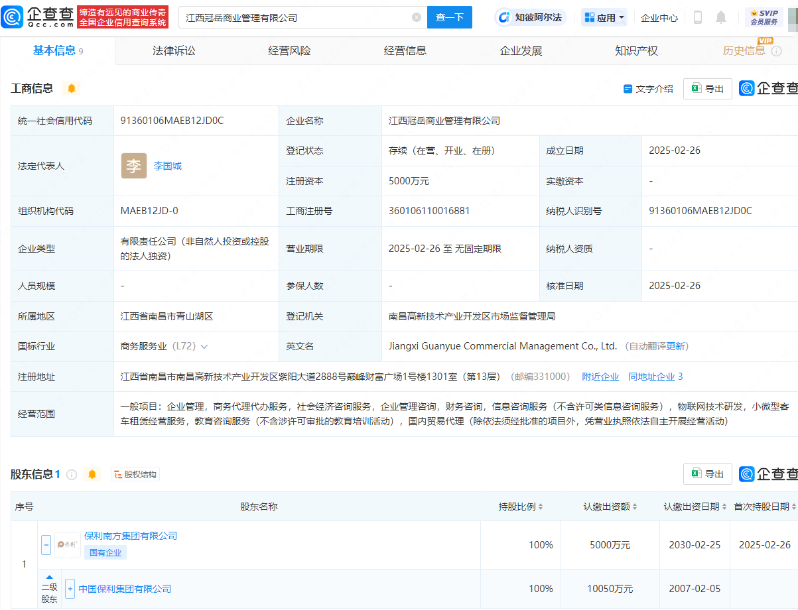Click the 知彼阿尔法 logo icon
This screenshot has width=798, height=610.
[504, 17]
